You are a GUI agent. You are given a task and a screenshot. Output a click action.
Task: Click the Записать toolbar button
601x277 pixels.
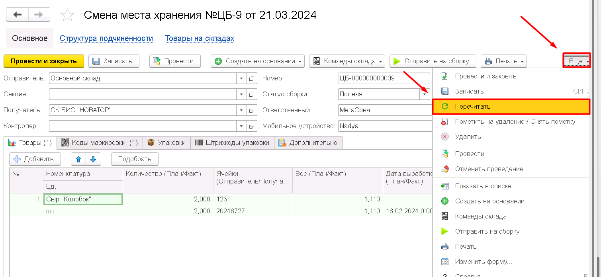click(x=114, y=61)
